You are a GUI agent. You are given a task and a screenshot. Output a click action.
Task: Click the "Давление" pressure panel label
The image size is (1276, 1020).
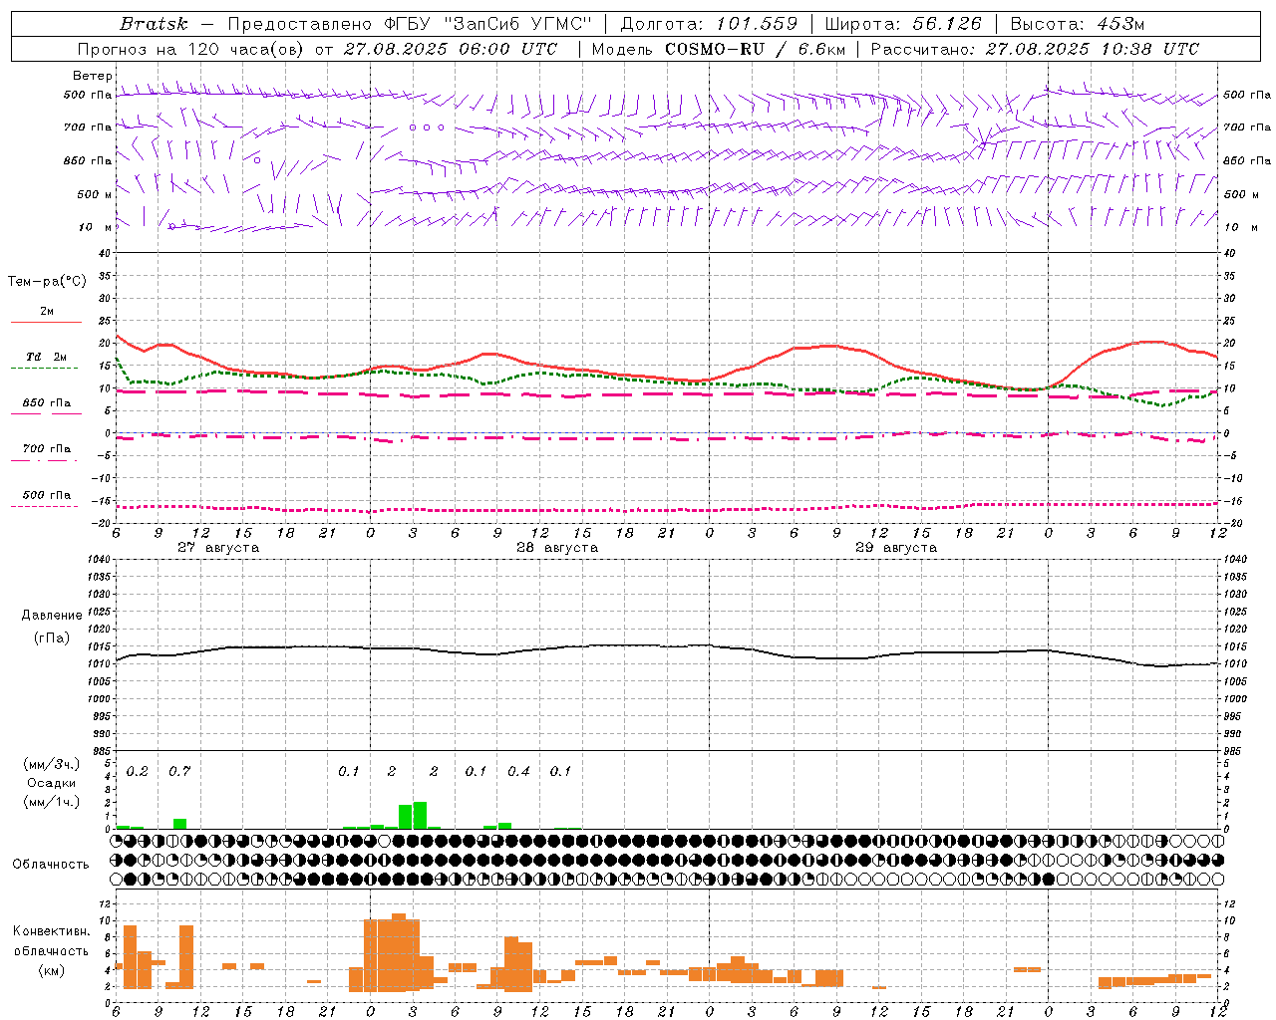tap(52, 616)
